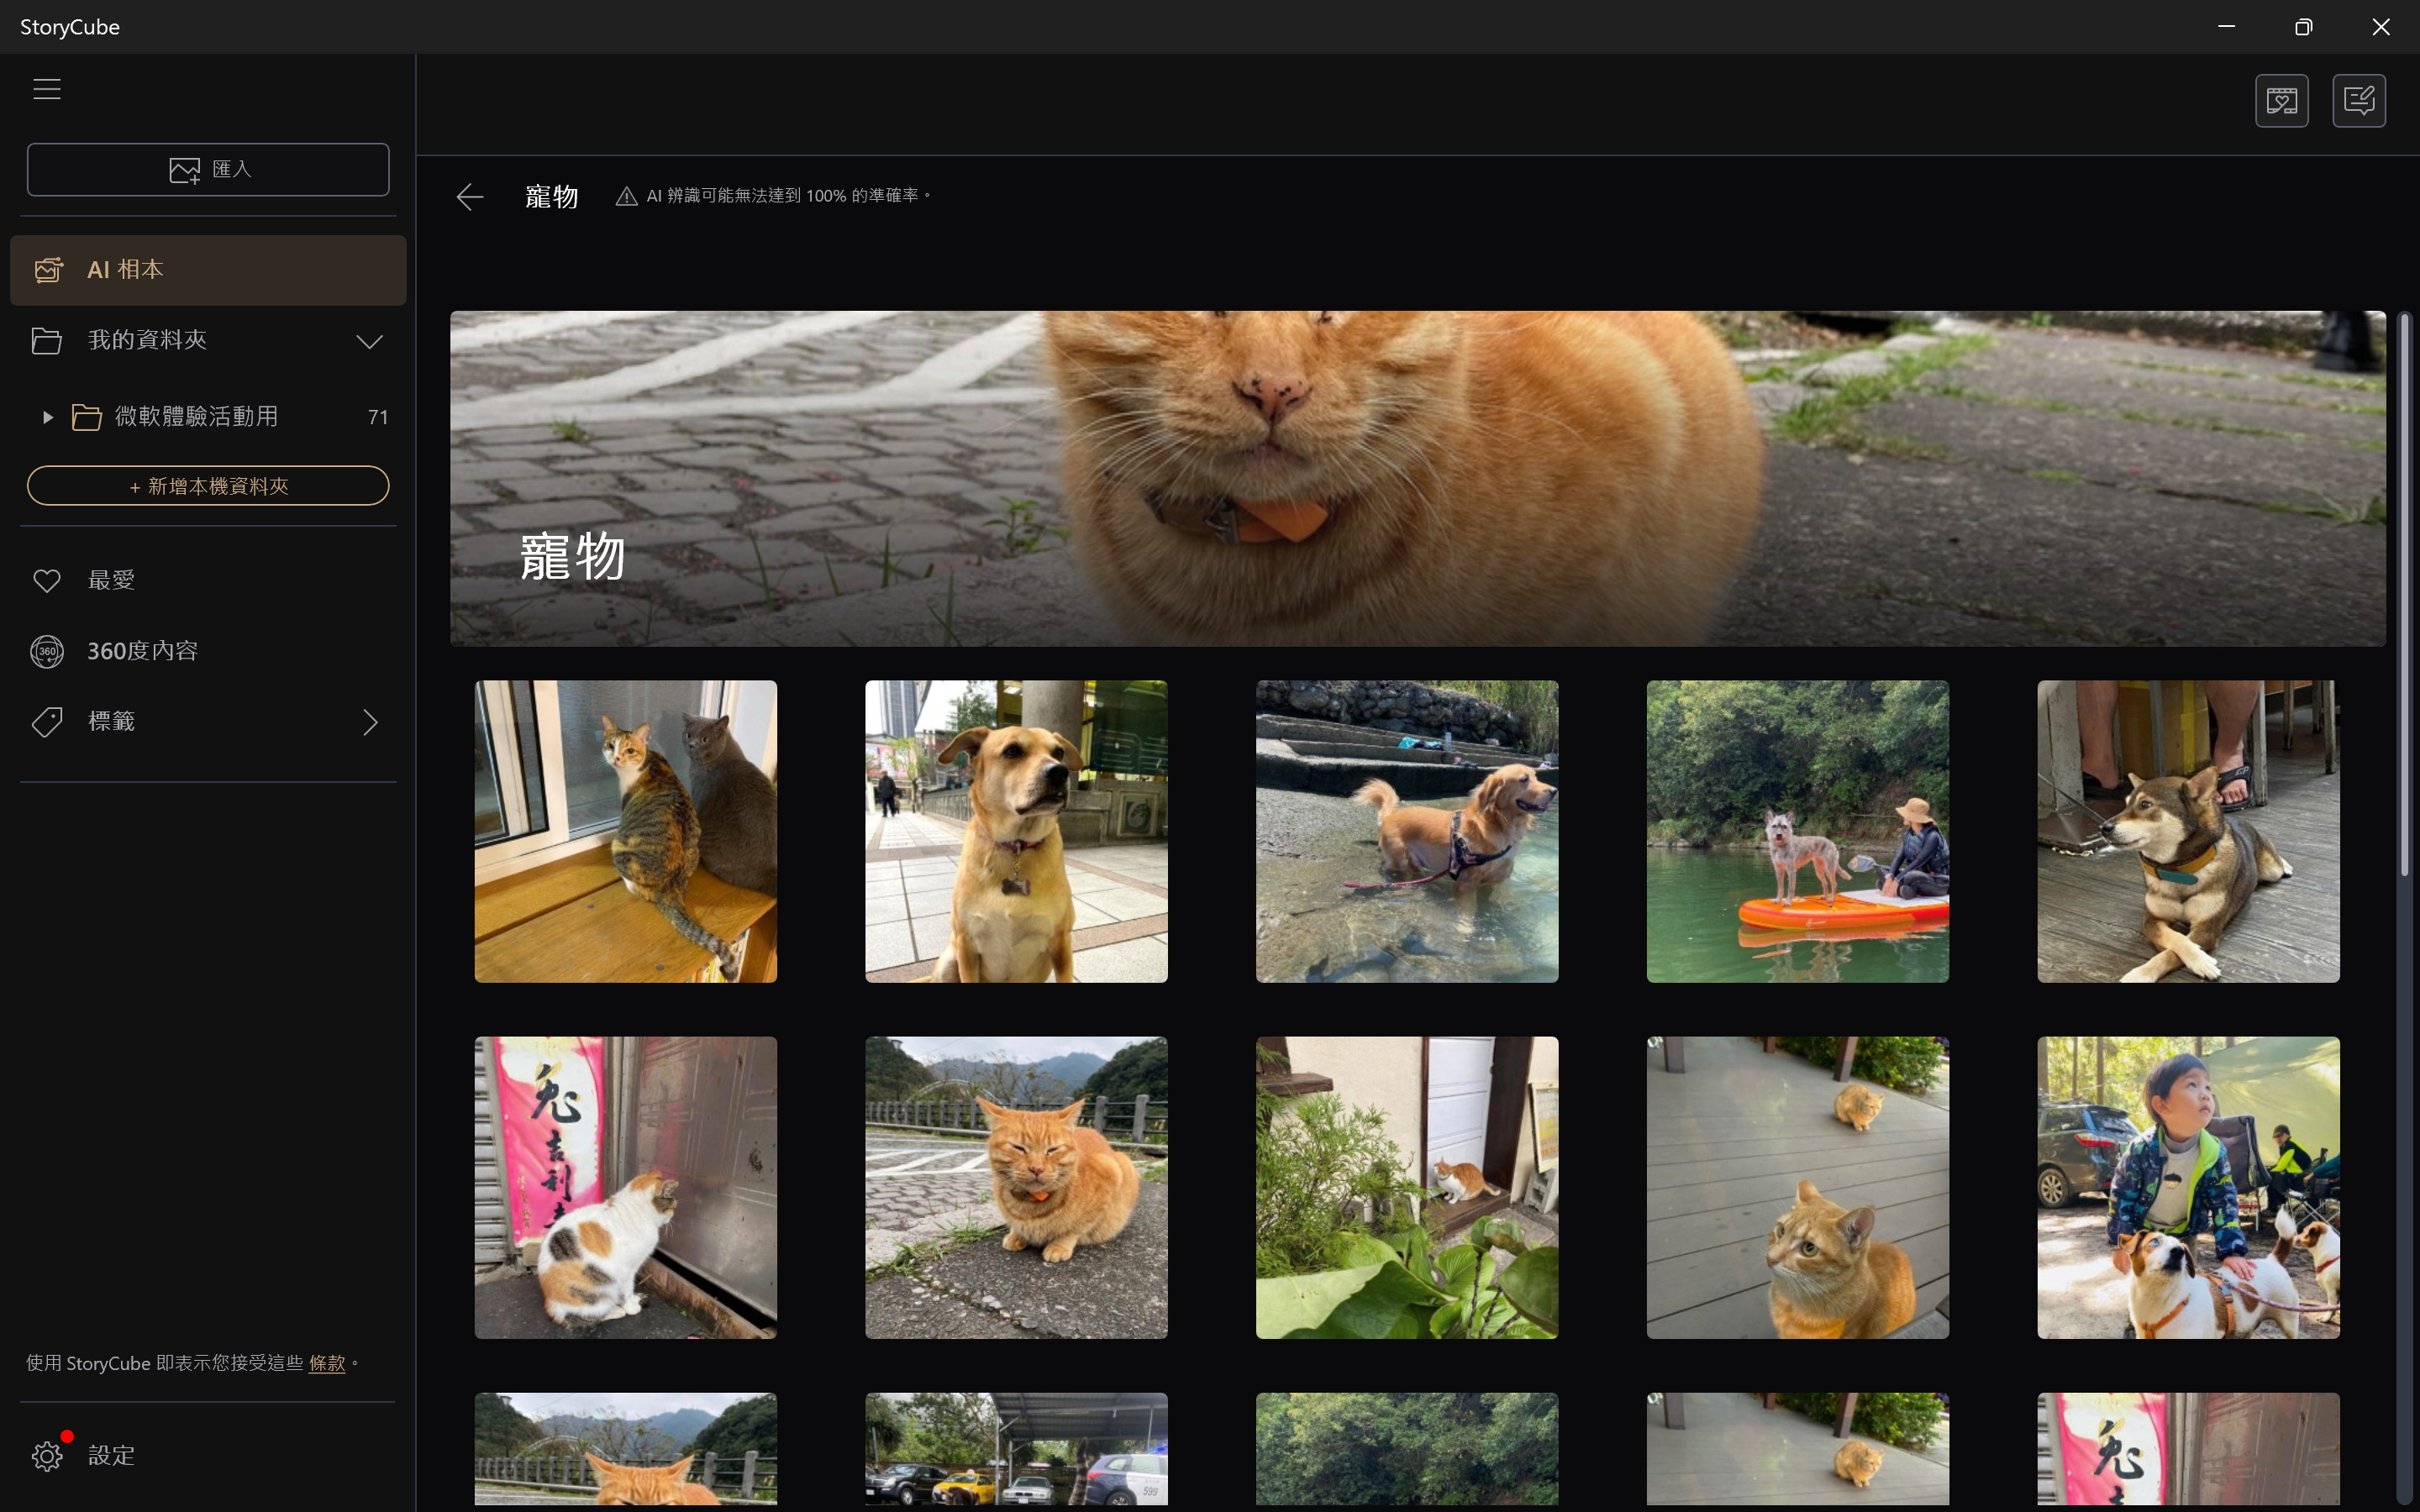Select the 微軟體驗活動用 folder
2420x1512 pixels.
(196, 417)
